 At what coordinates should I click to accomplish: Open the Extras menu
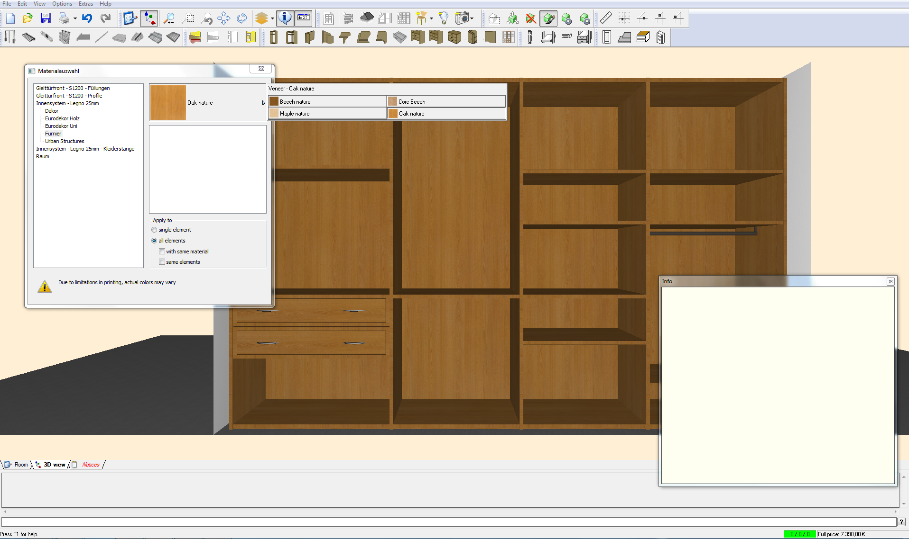coord(85,4)
